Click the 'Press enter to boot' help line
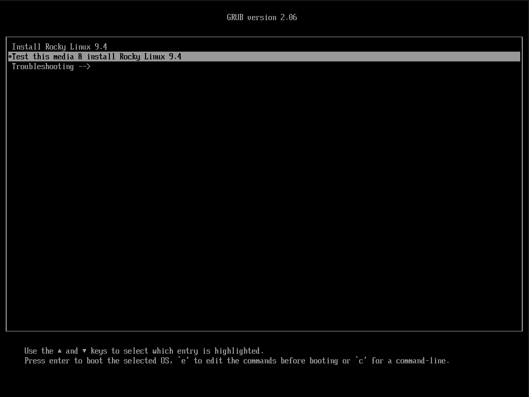Screen dimensions: 529x397 coord(237,361)
